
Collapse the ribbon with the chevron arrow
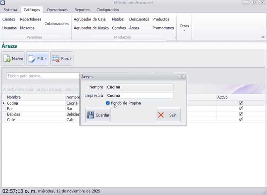263,37
